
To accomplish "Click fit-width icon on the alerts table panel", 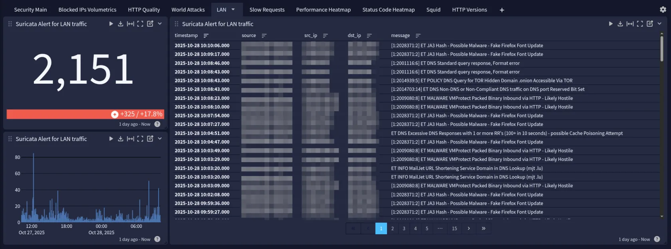I will click(630, 24).
